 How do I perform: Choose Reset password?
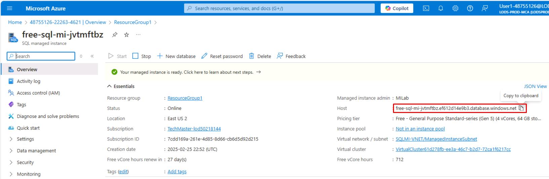(x=222, y=56)
